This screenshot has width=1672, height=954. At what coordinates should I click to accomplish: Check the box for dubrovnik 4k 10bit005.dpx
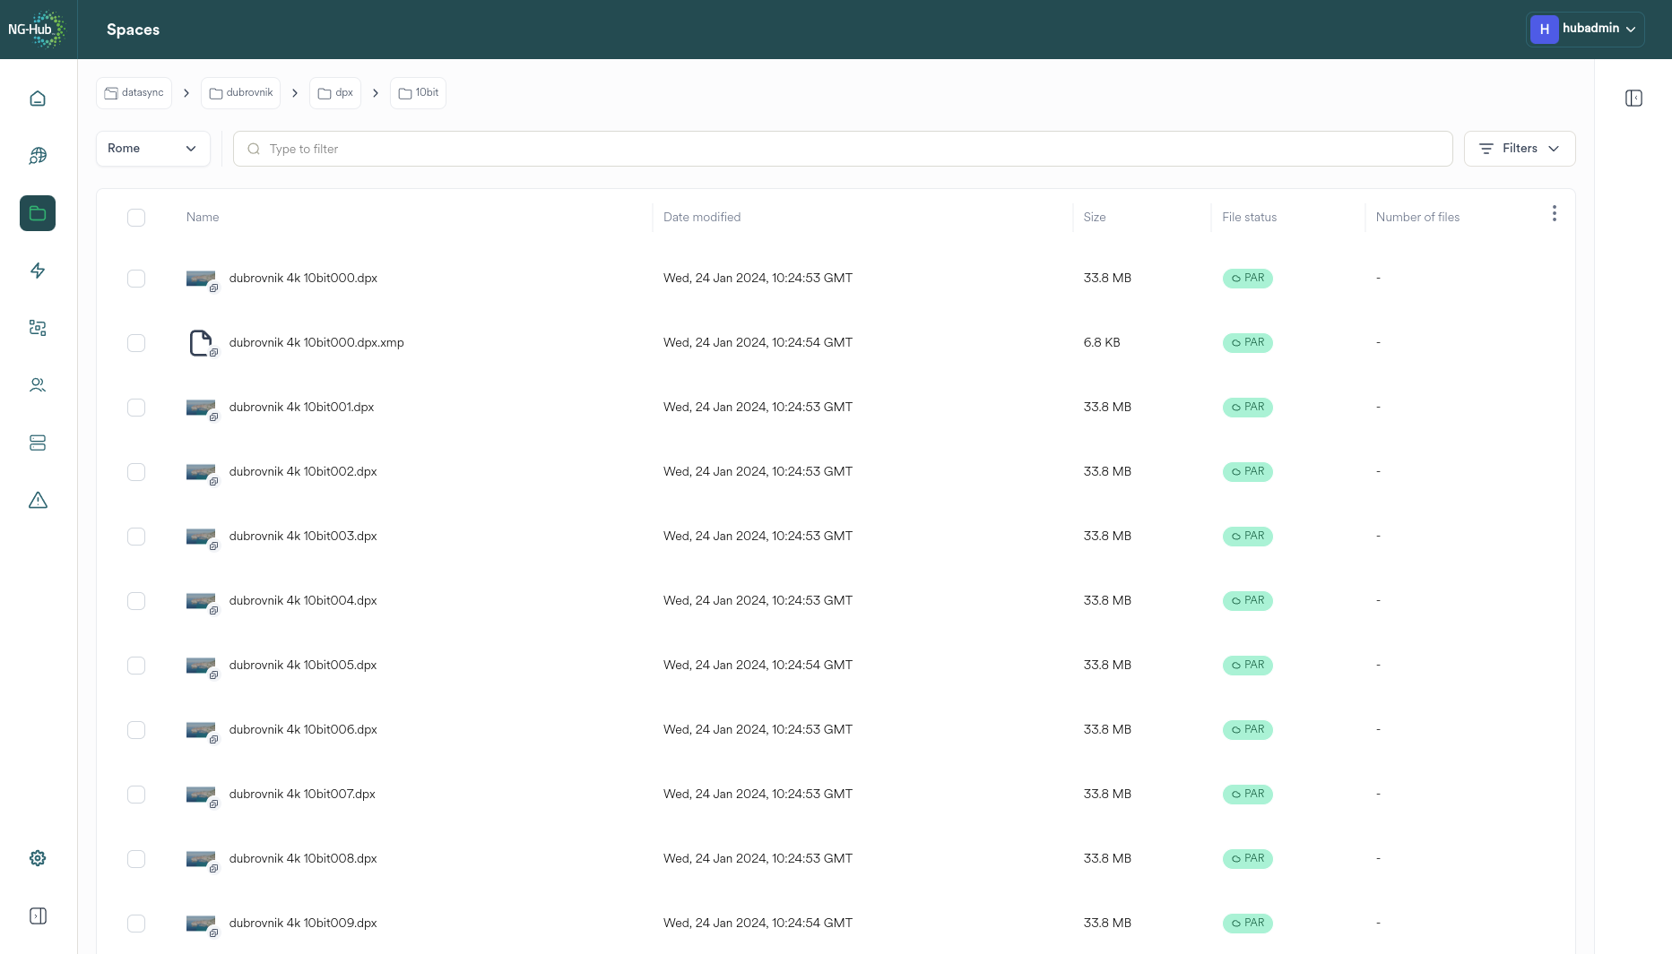(x=136, y=666)
